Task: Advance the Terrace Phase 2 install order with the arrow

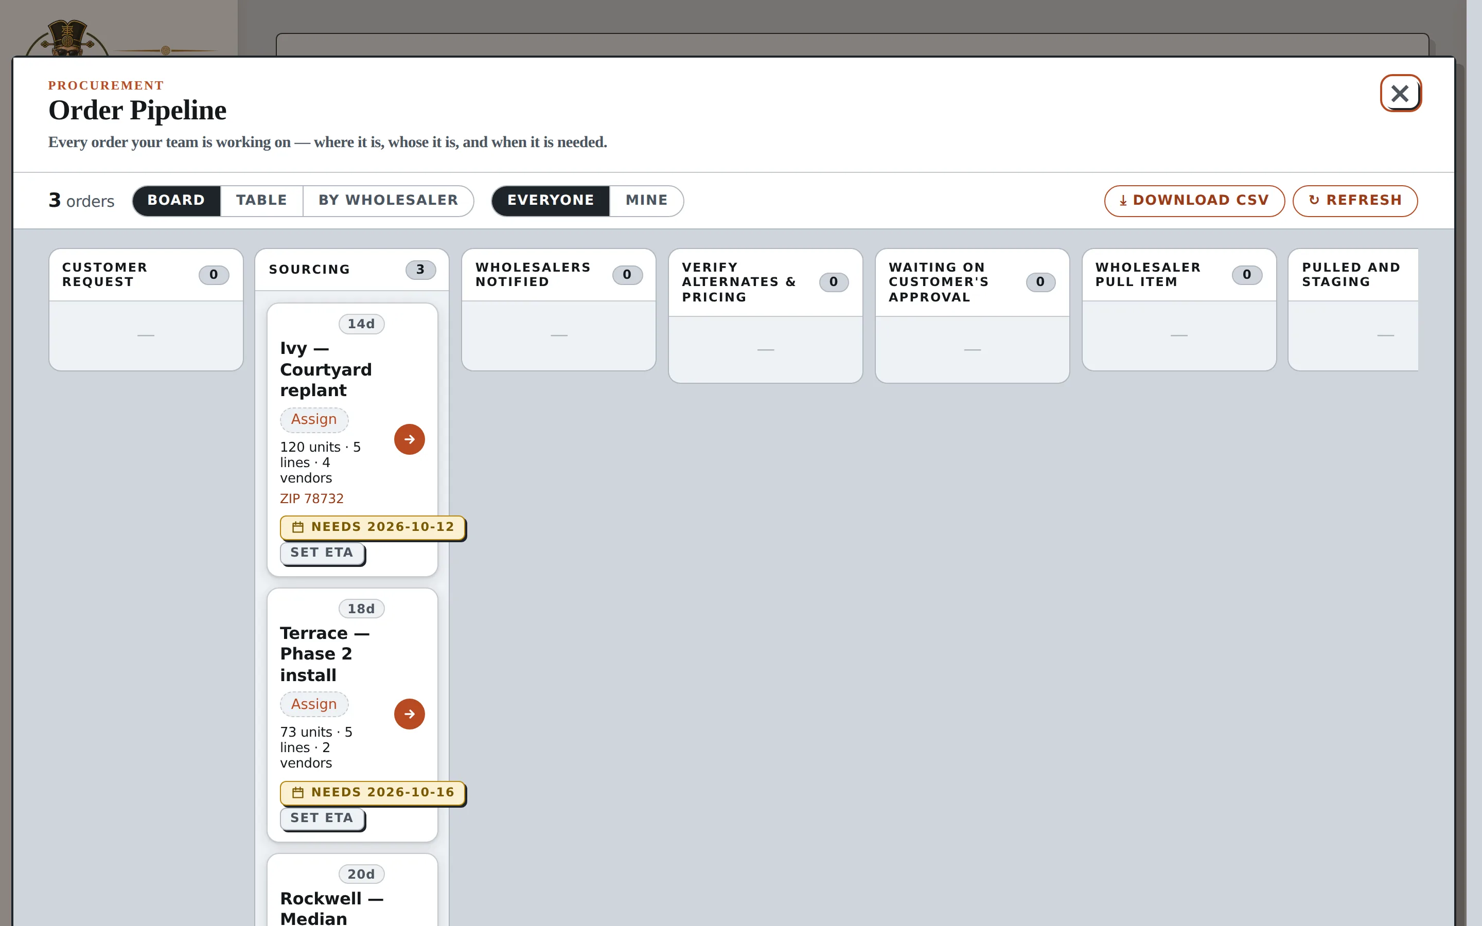Action: coord(409,714)
